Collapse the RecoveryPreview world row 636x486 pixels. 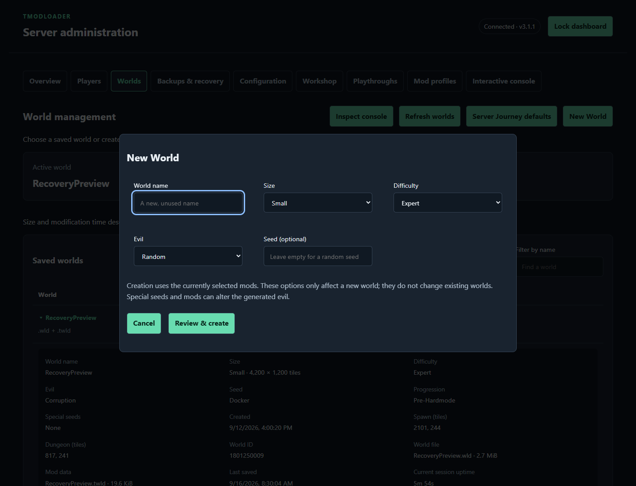click(x=68, y=318)
